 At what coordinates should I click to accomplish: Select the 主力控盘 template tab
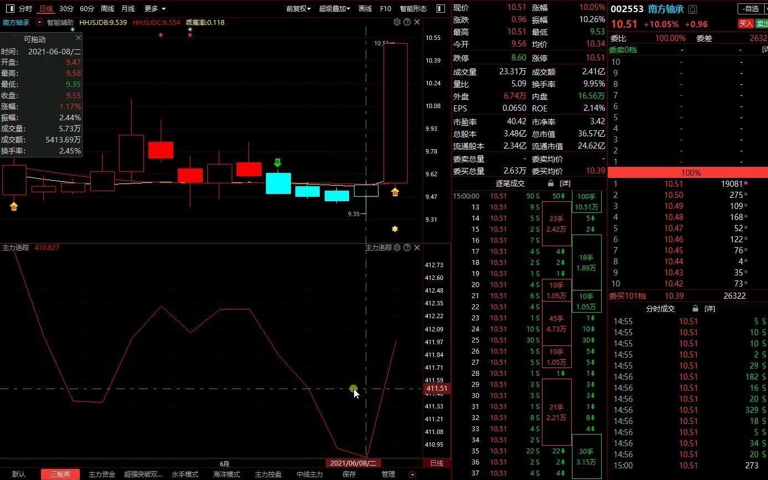[x=268, y=474]
